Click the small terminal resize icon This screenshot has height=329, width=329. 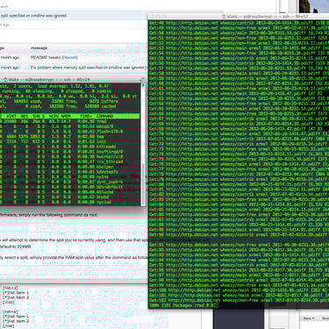coord(142,80)
